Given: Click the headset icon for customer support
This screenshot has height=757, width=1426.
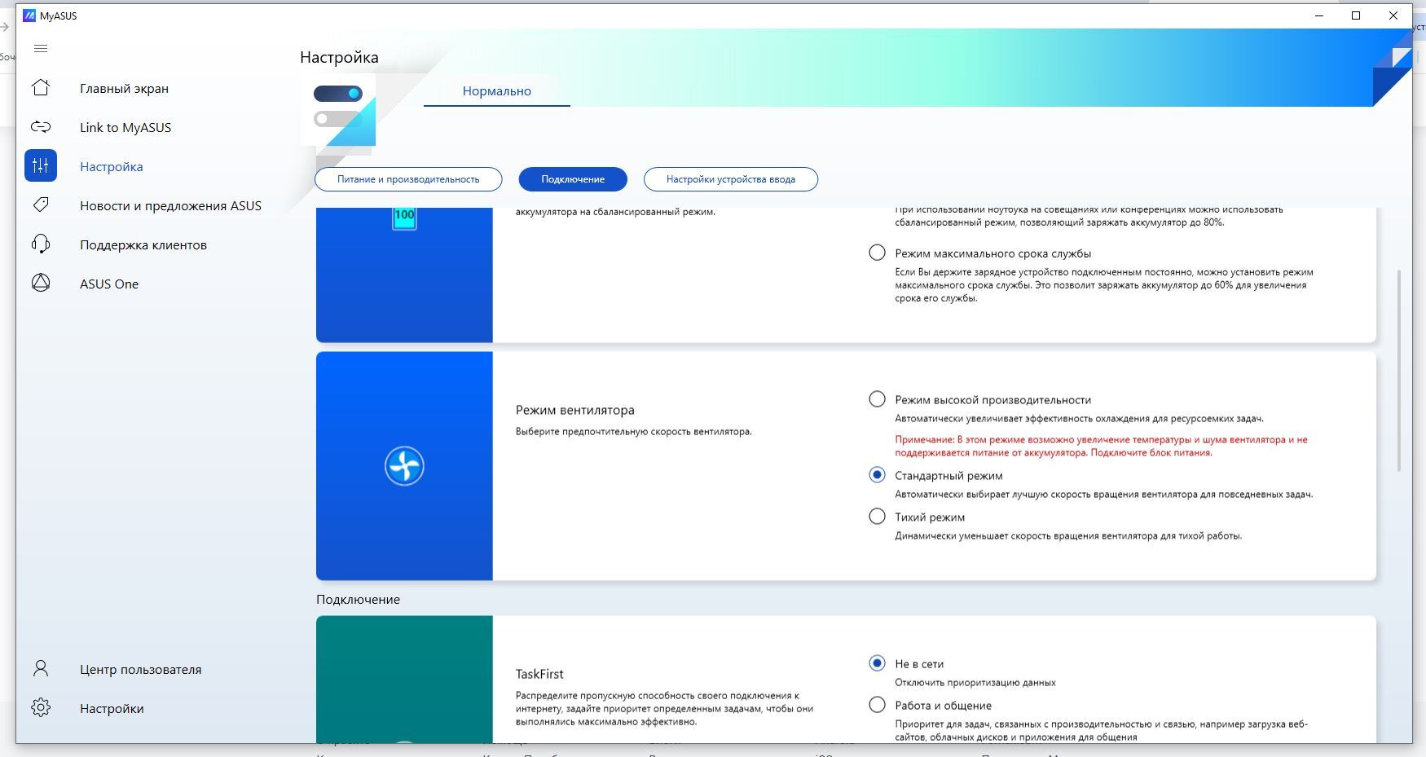Looking at the screenshot, I should pos(41,244).
